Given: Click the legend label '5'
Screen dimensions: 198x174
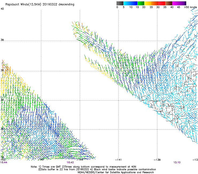Looking at the screenshot, I should (x=124, y=7).
